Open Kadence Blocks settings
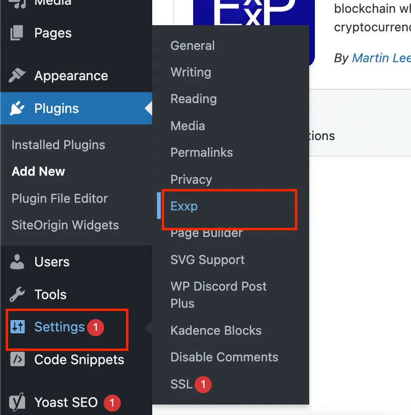Image resolution: width=411 pixels, height=415 pixels. click(216, 330)
